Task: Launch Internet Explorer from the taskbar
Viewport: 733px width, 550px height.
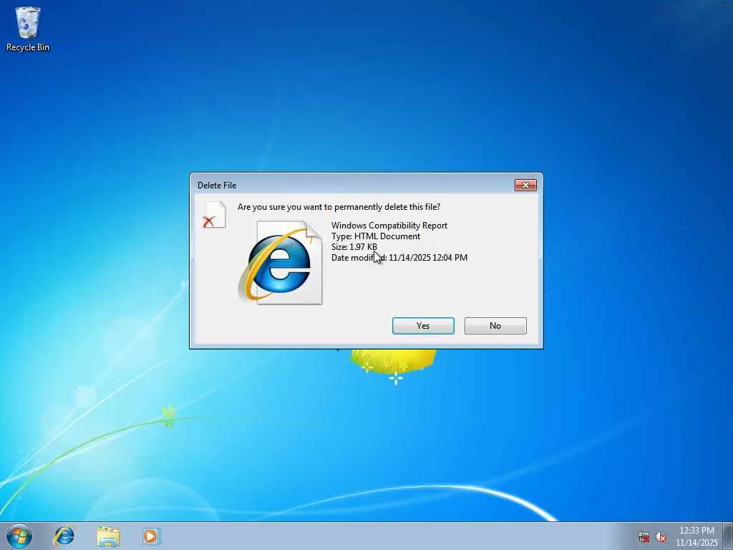Action: tap(64, 536)
